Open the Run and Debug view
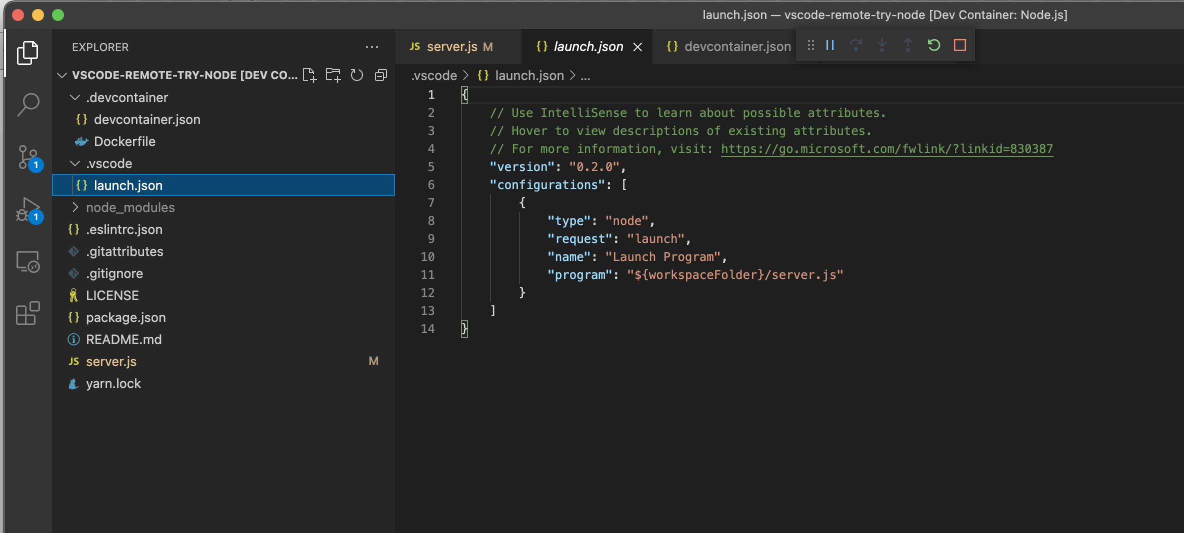The image size is (1184, 533). tap(27, 210)
